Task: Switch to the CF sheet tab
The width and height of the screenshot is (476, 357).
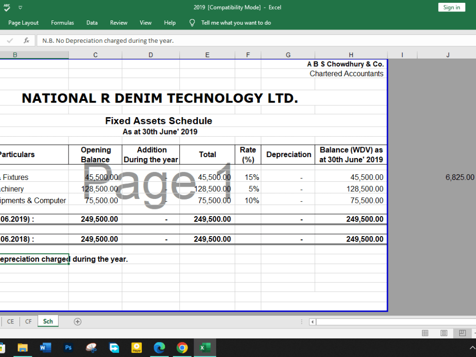Action: click(28, 321)
